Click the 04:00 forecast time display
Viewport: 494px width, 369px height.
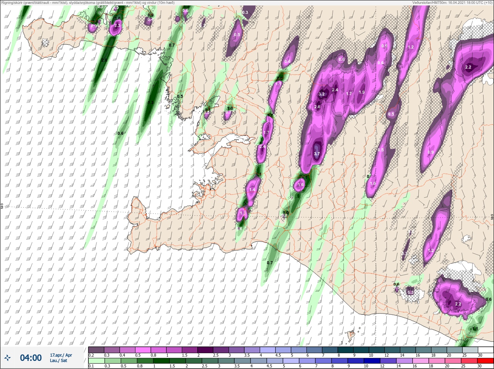[31, 358]
